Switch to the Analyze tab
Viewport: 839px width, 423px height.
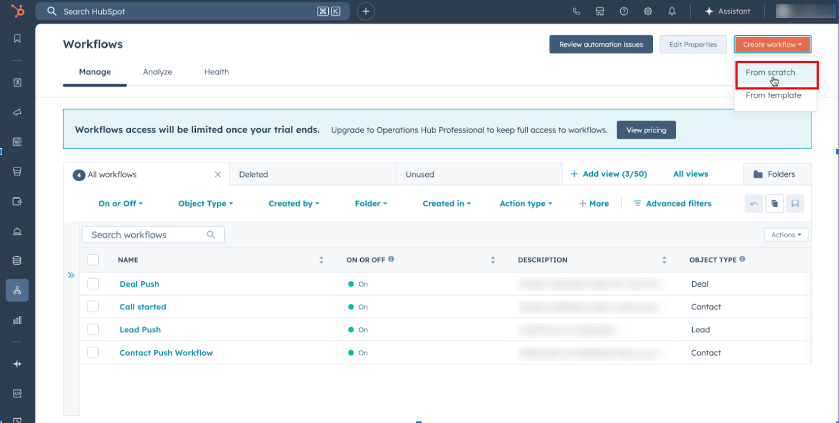pos(157,72)
